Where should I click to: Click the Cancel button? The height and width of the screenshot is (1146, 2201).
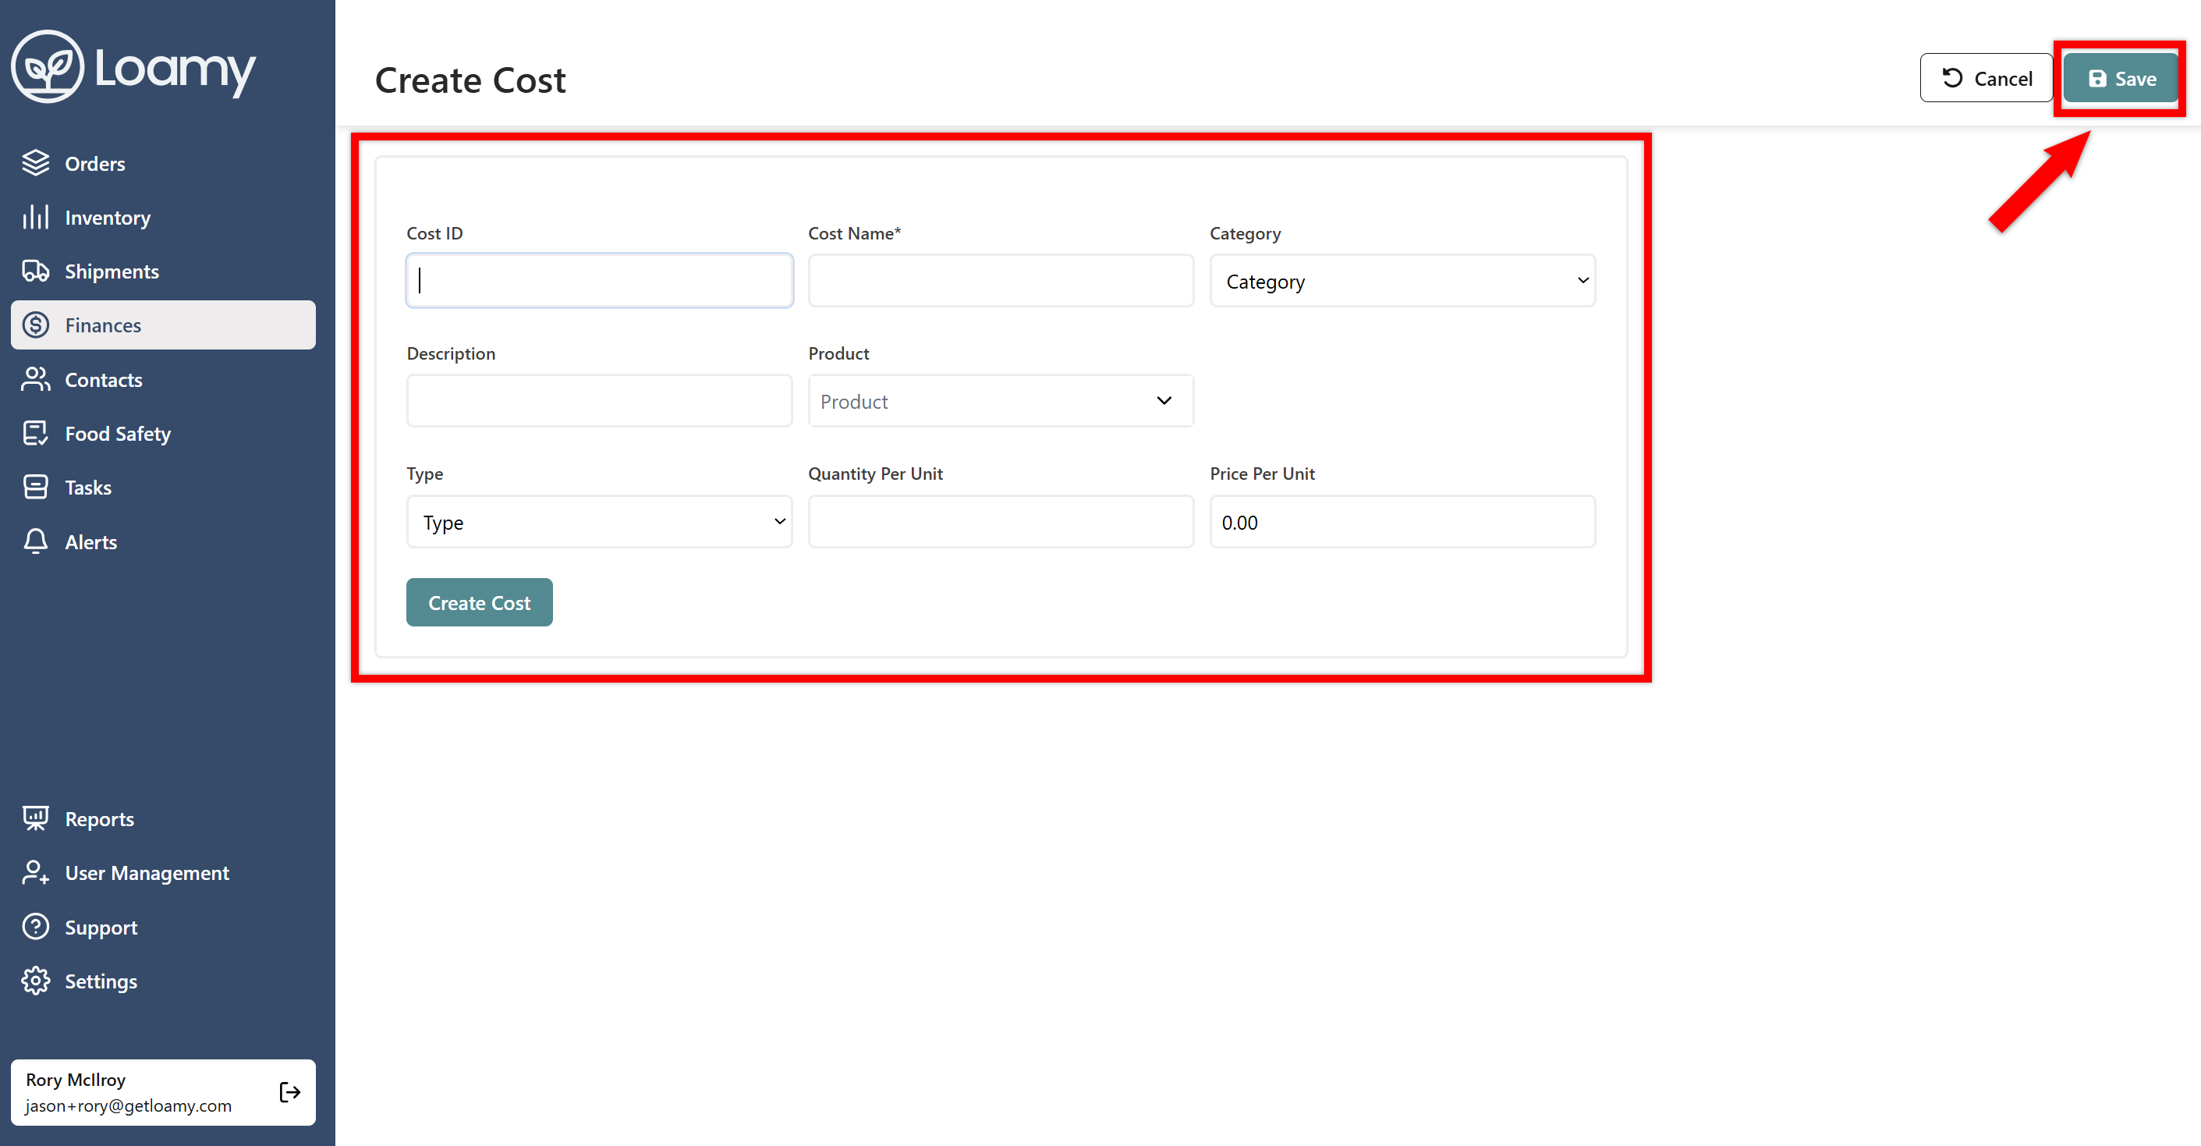point(1986,79)
